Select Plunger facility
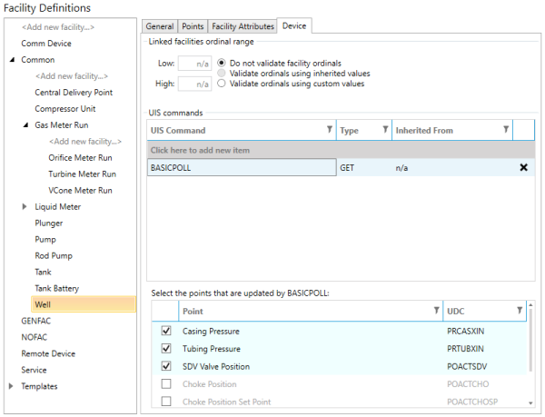This screenshot has height=417, width=545. tap(49, 223)
